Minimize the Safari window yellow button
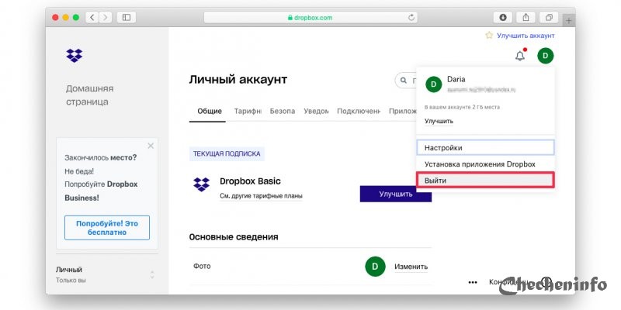Screen dimensions: 621x310 [x=66, y=17]
